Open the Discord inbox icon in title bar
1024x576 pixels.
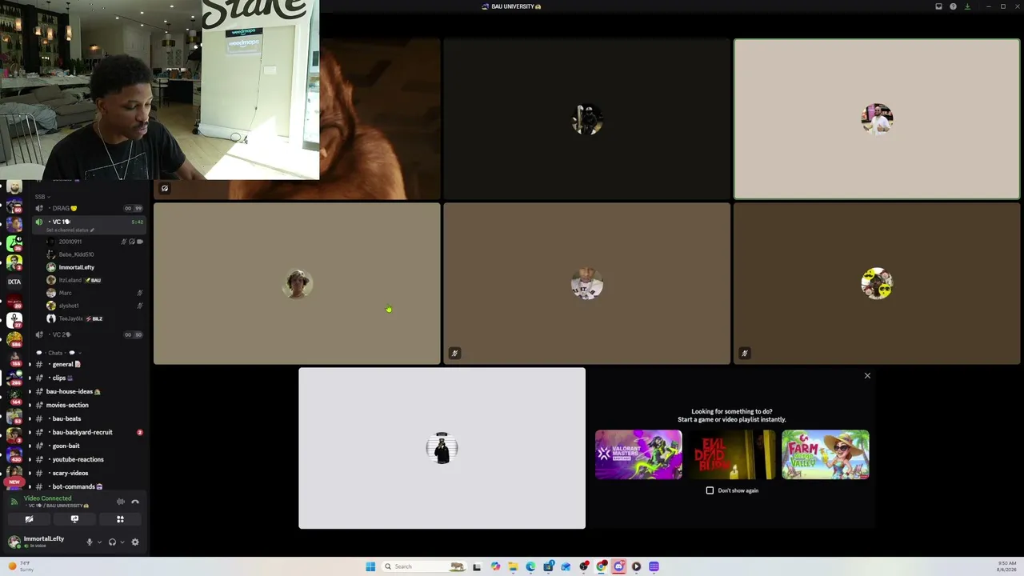(938, 6)
